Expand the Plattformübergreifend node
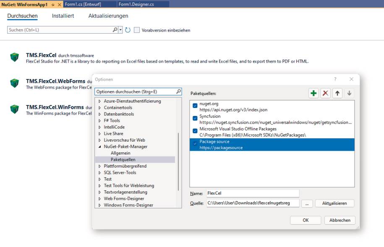The image size is (384, 247). coord(100,166)
